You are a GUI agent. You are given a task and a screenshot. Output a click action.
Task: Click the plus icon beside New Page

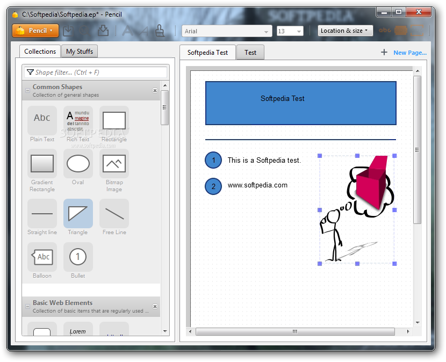(x=384, y=52)
